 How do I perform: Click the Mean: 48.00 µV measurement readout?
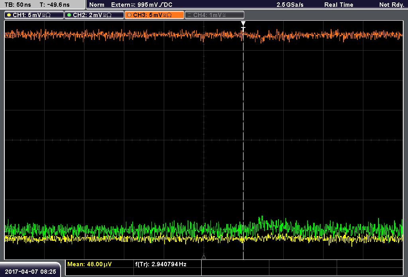[x=90, y=264]
